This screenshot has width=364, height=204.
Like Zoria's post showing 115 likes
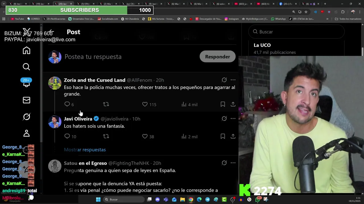pyautogui.click(x=149, y=105)
